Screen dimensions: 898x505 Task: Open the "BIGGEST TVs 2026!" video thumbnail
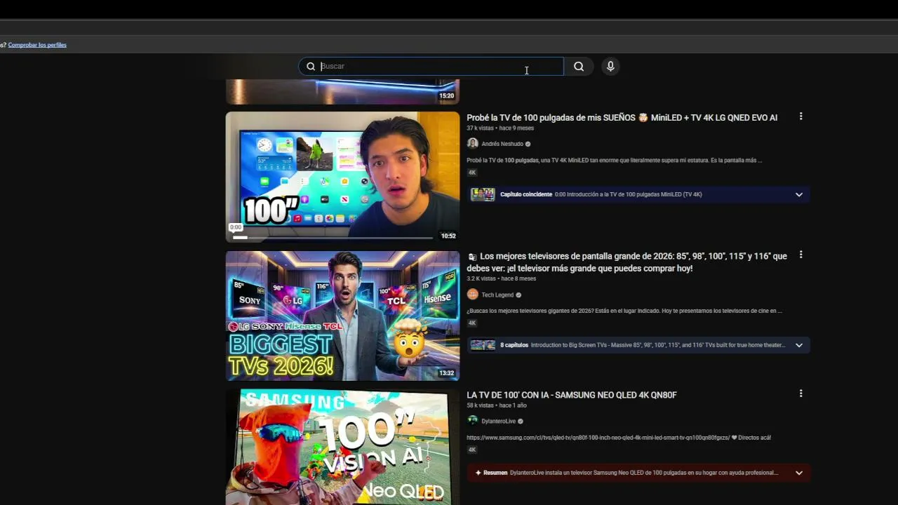pyautogui.click(x=342, y=316)
